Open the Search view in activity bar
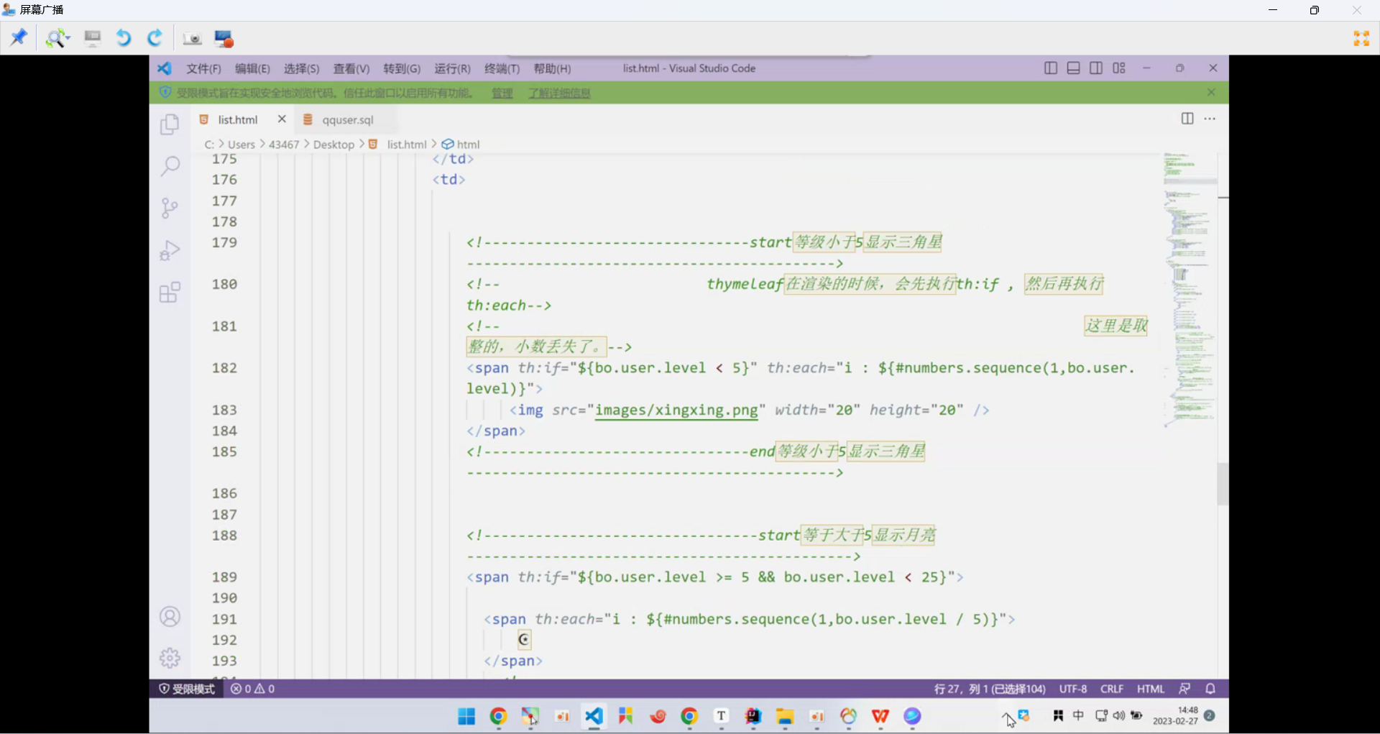The image size is (1380, 734). tap(170, 166)
